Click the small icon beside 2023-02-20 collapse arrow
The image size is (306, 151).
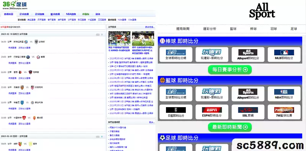[98, 137]
